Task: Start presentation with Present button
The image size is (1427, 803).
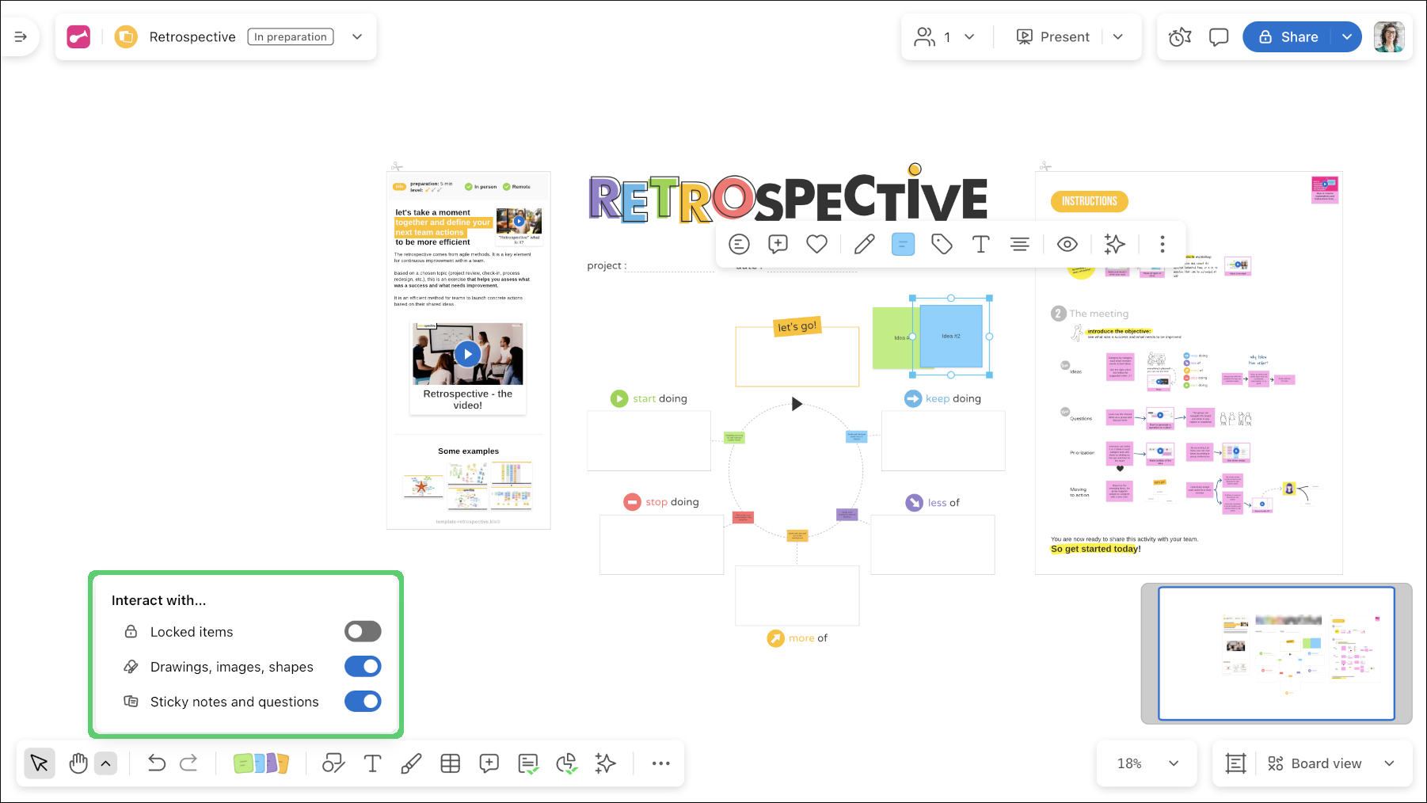Action: click(x=1054, y=37)
